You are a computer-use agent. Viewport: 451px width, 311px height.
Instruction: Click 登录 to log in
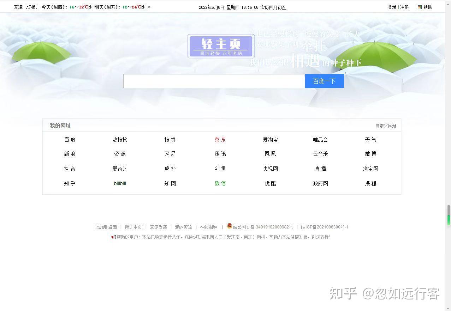pos(392,7)
